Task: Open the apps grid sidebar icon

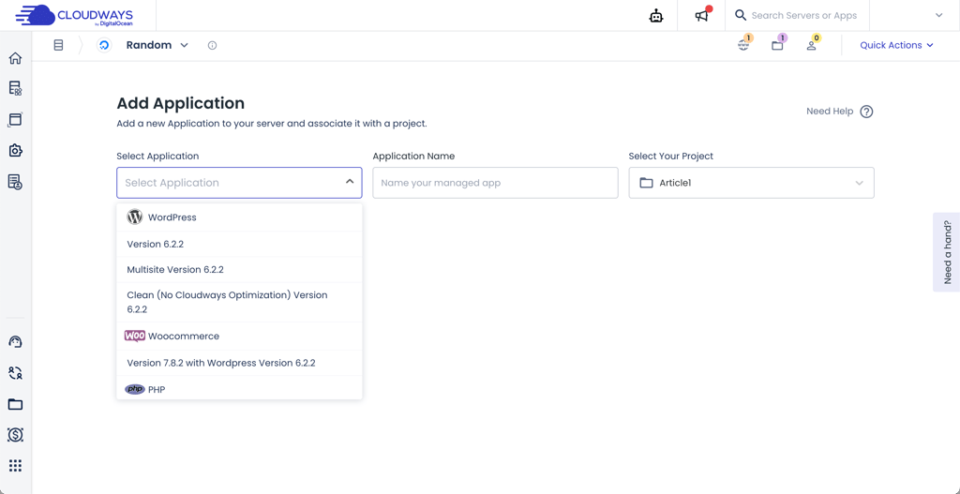Action: click(x=15, y=466)
